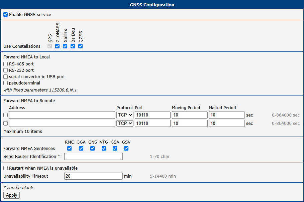Uncheck the GSA sentence checkbox
Image resolution: width=304 pixels, height=202 pixels.
point(115,148)
